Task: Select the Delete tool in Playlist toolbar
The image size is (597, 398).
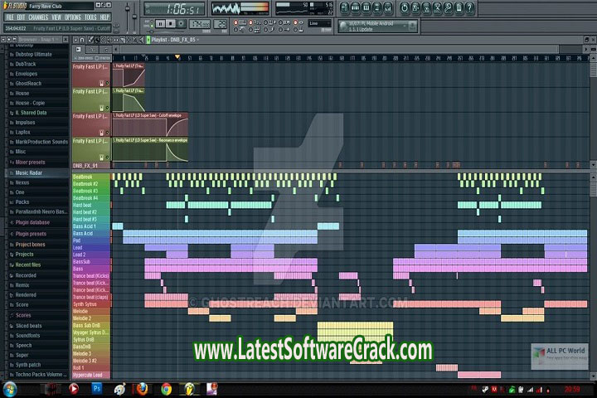Action: point(103,40)
